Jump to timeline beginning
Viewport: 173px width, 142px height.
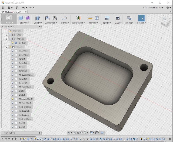tap(2, 139)
